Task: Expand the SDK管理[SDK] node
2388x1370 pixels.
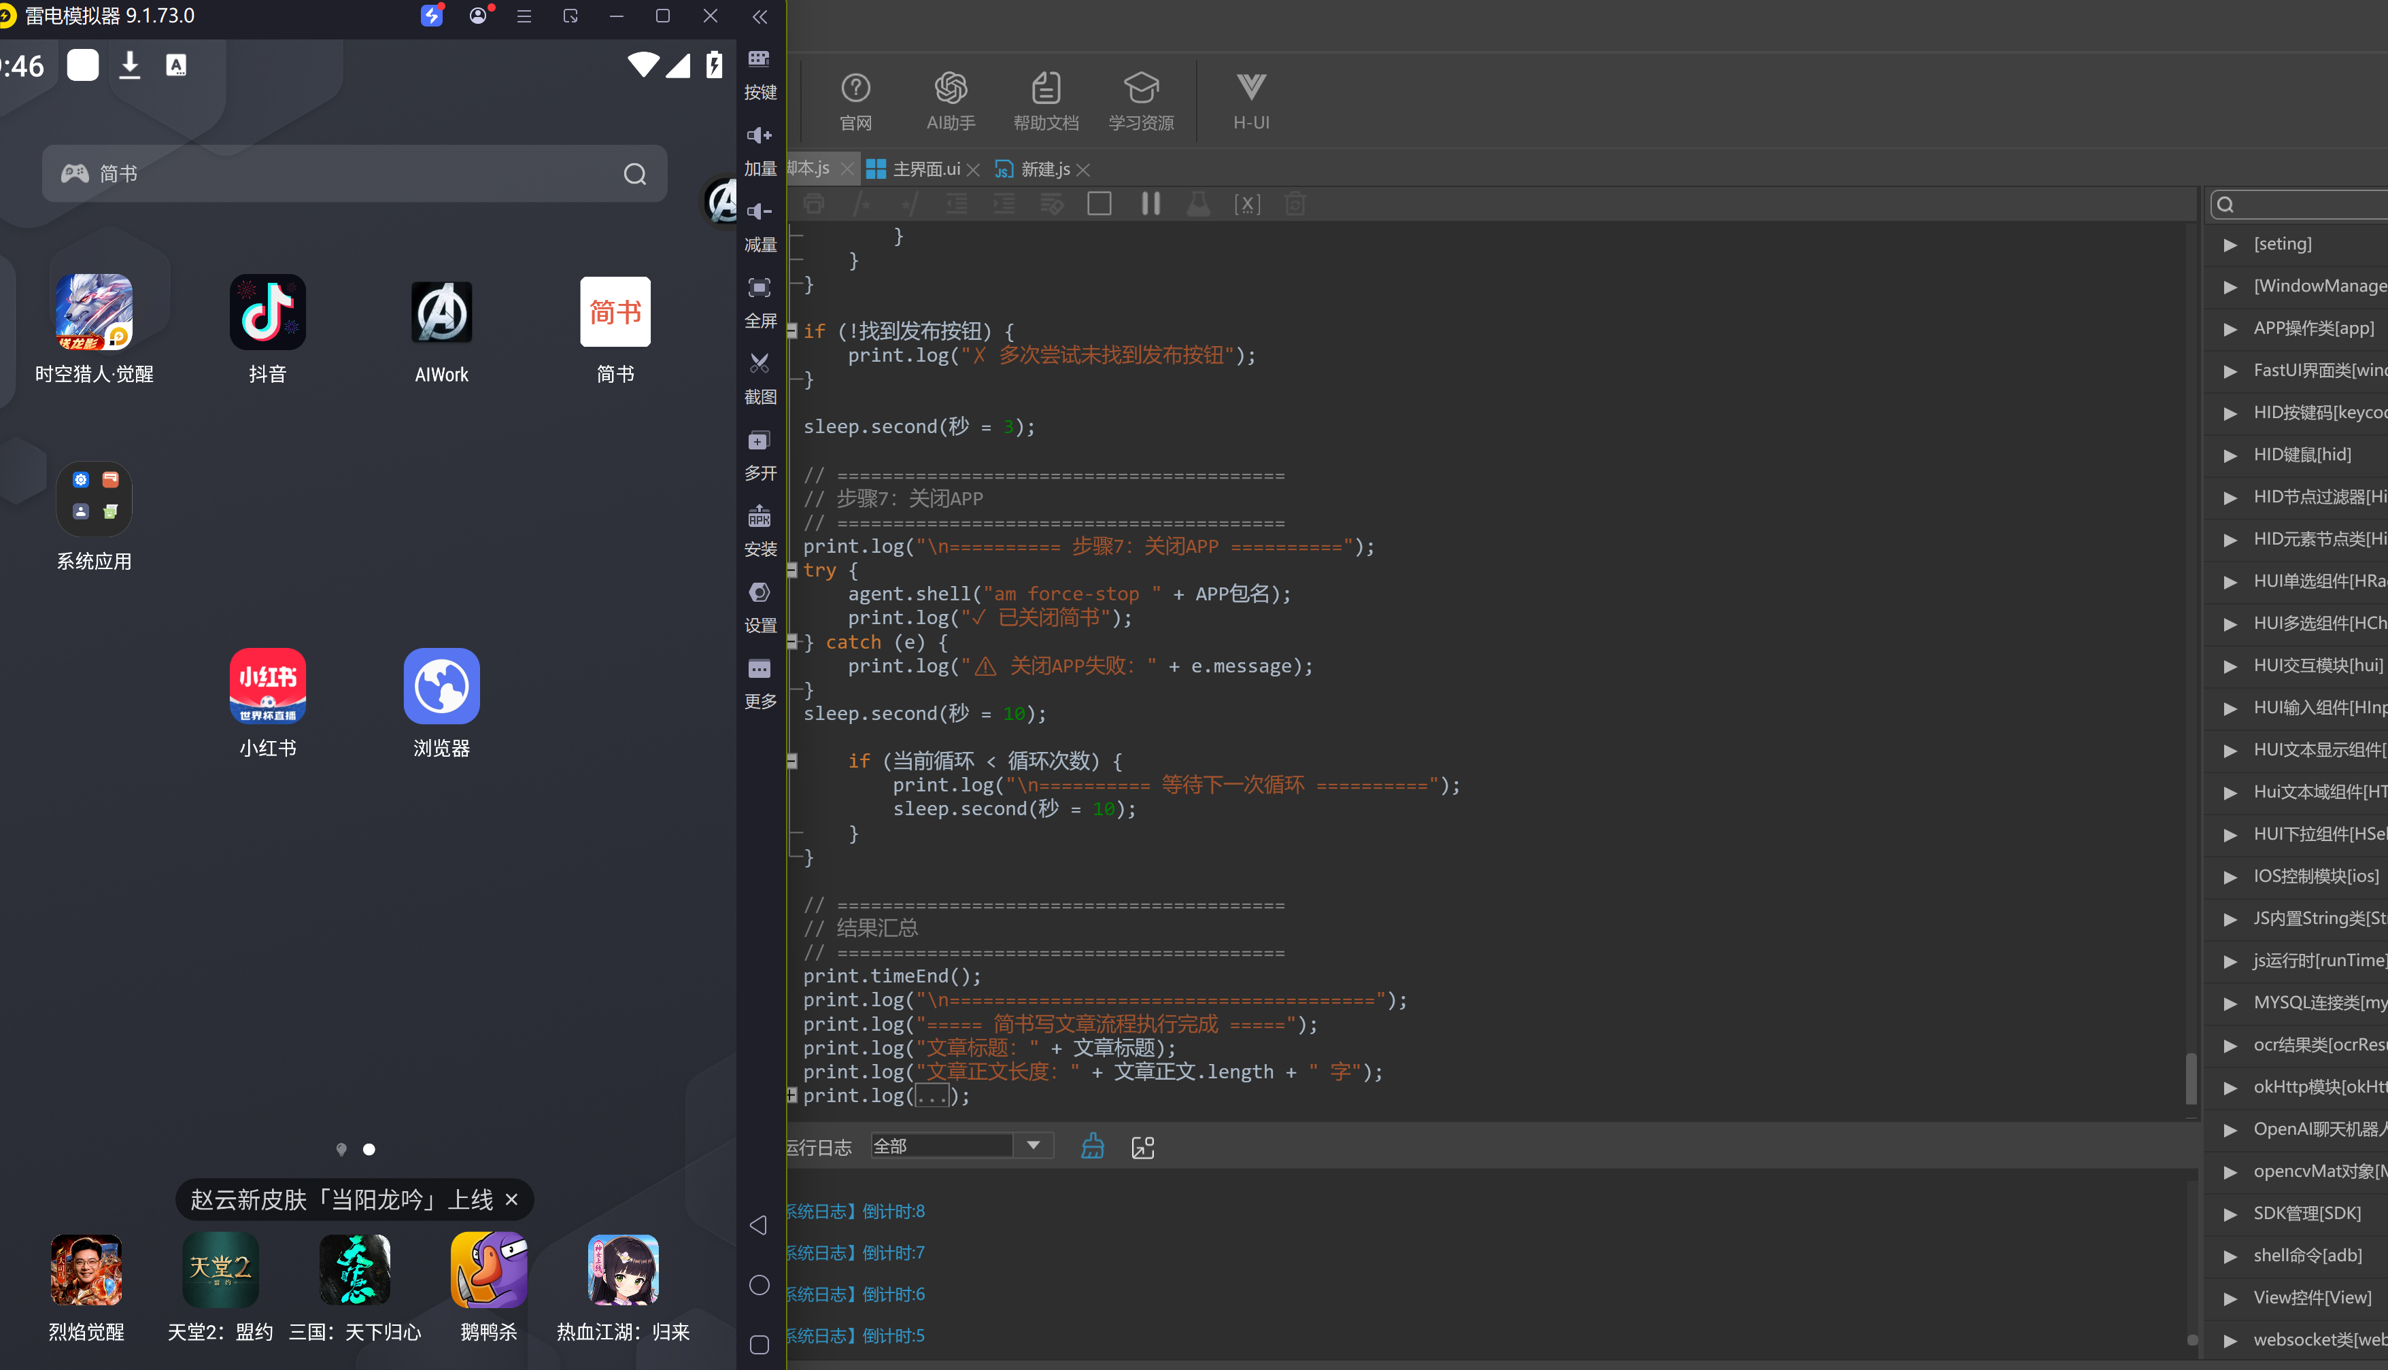Action: [2230, 1214]
